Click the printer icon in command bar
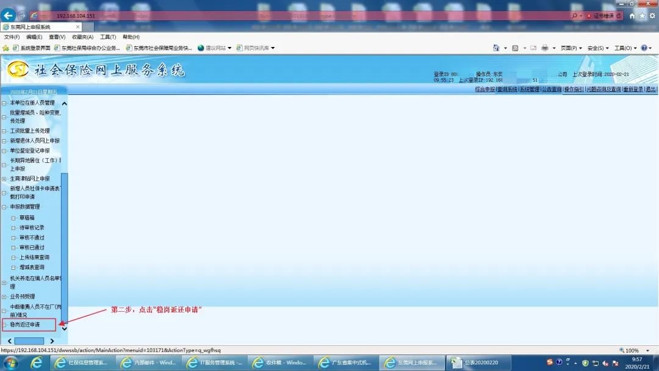659x371 pixels. 545,48
